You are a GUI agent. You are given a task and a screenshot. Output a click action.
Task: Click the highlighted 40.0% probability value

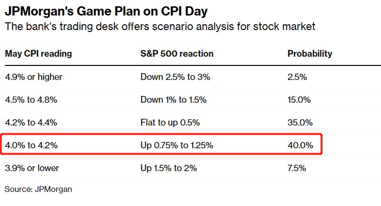point(299,145)
